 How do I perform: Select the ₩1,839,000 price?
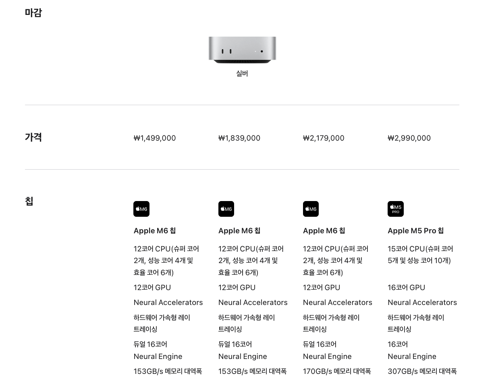[x=239, y=138]
